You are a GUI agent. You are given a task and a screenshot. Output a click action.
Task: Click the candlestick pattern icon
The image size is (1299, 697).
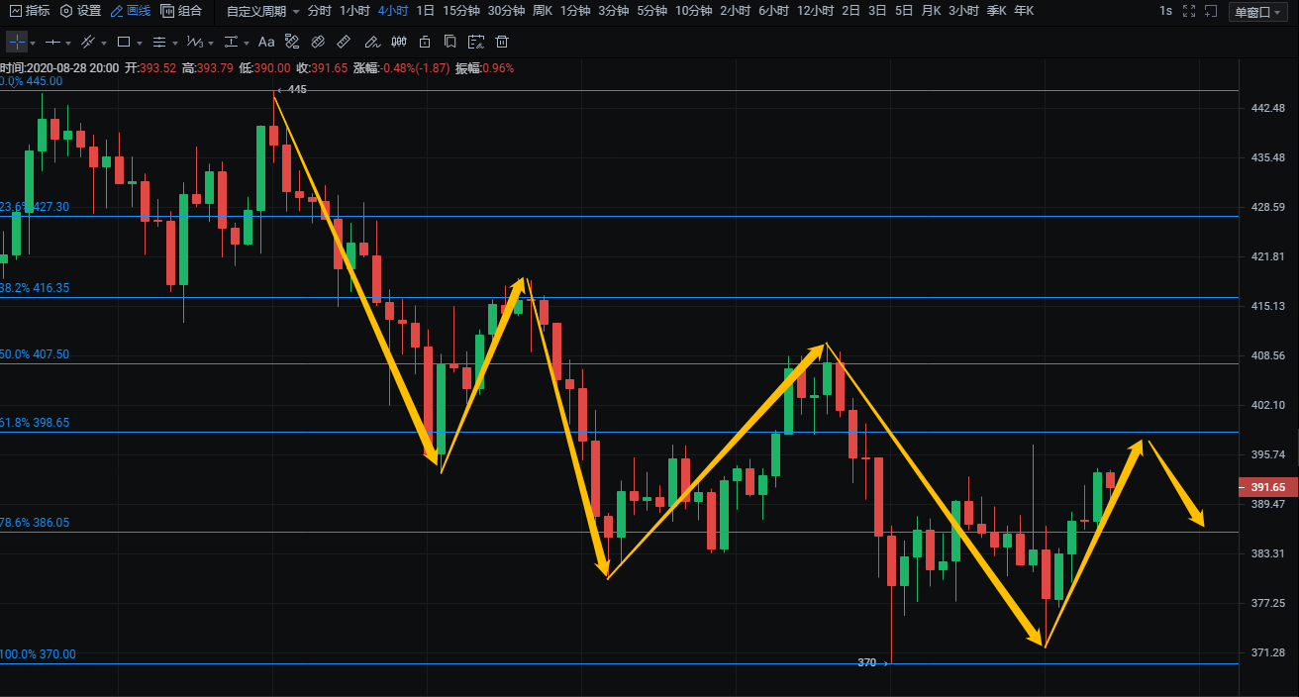[x=399, y=43]
